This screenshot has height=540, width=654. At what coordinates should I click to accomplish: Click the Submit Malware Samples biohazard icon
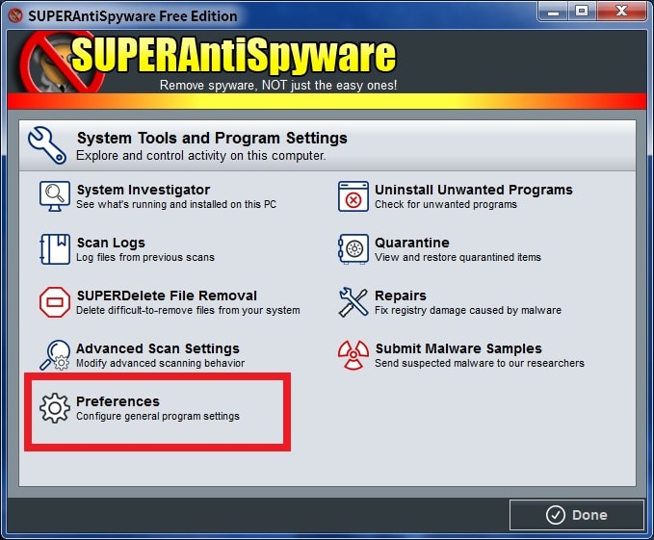point(353,355)
